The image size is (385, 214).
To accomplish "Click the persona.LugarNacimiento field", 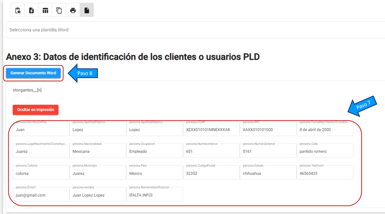I will (x=41, y=150).
